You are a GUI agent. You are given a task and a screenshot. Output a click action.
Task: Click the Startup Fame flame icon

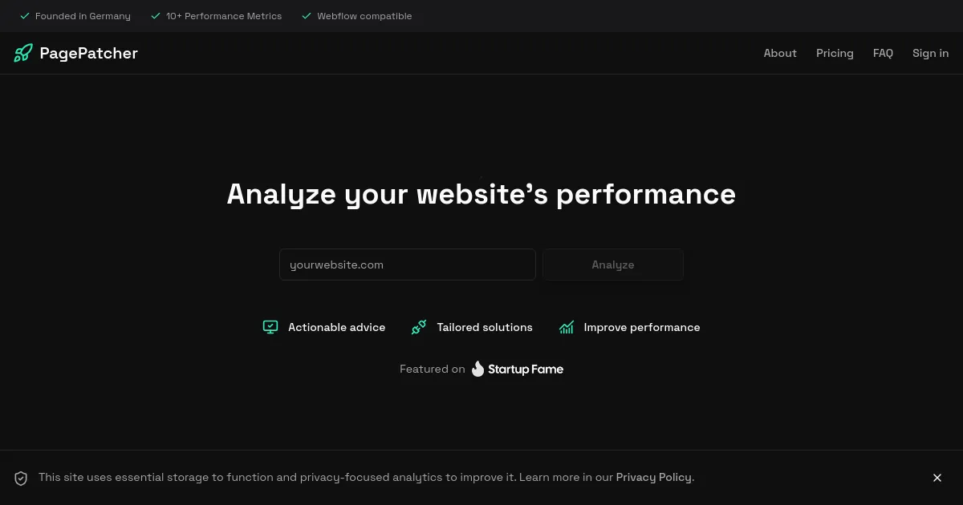pyautogui.click(x=477, y=369)
